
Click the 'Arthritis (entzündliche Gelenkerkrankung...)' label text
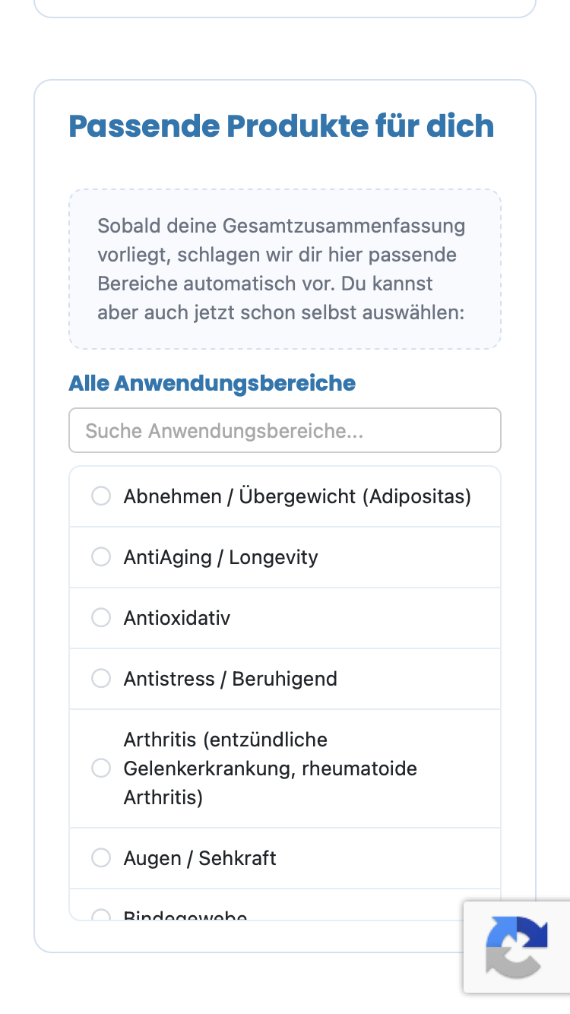point(271,768)
